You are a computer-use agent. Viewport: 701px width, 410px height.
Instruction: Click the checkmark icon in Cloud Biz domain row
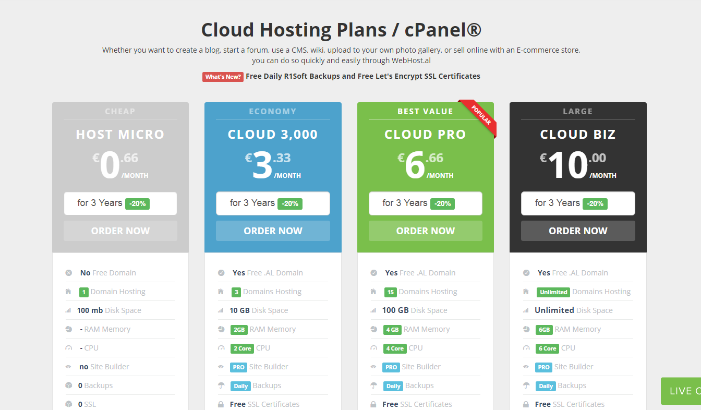click(526, 273)
